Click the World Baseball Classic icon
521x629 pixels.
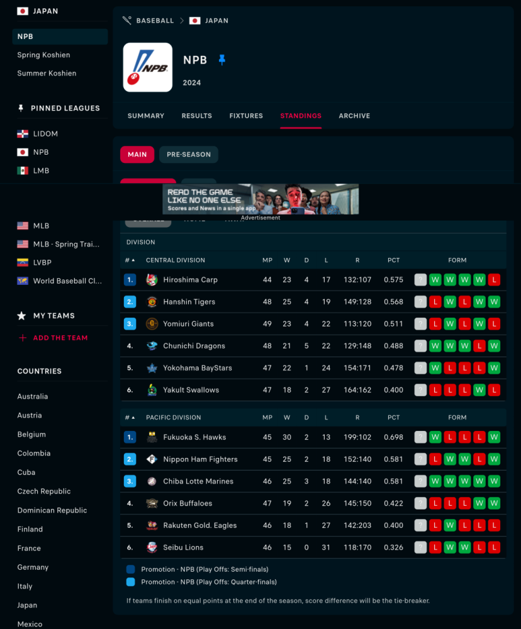[x=23, y=281]
